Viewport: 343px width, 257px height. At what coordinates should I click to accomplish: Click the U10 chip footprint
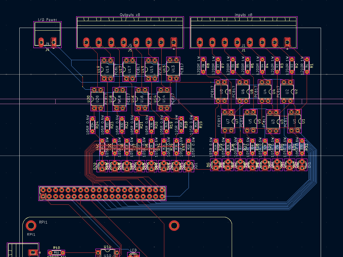click(108, 254)
